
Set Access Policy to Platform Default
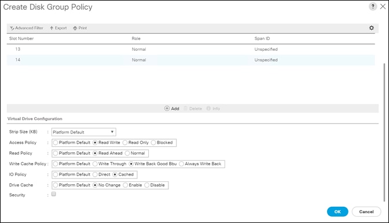[56, 143]
